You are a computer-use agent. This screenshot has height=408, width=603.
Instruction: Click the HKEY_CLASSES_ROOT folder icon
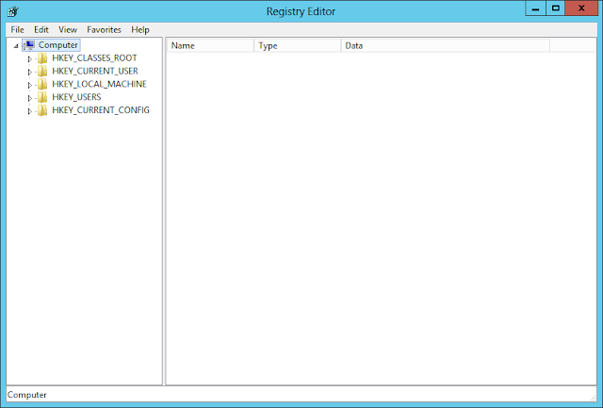(42, 58)
